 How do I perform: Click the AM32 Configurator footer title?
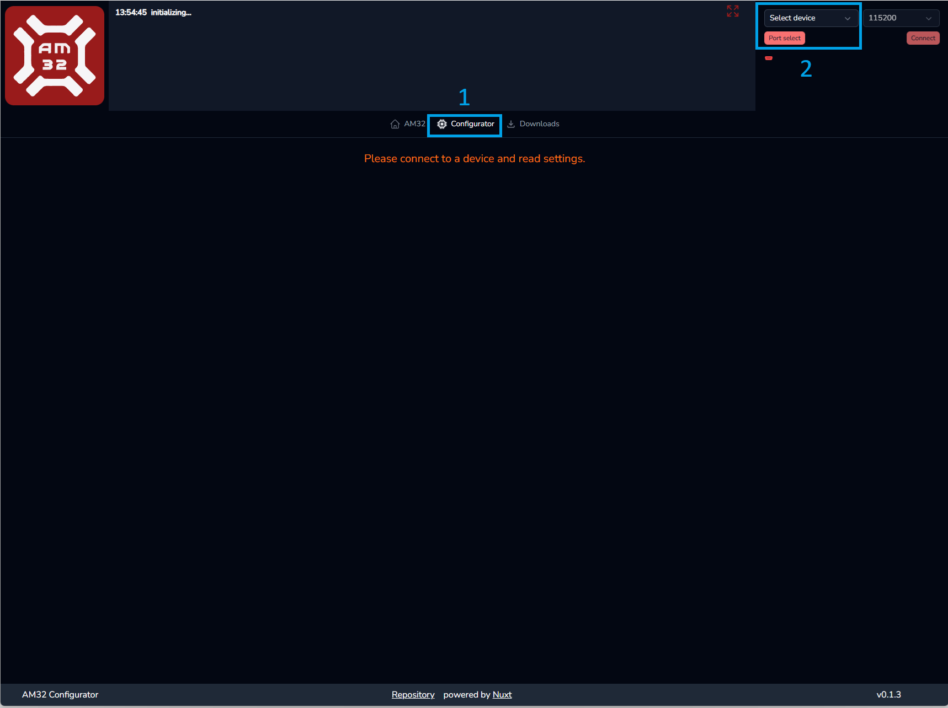(x=60, y=695)
